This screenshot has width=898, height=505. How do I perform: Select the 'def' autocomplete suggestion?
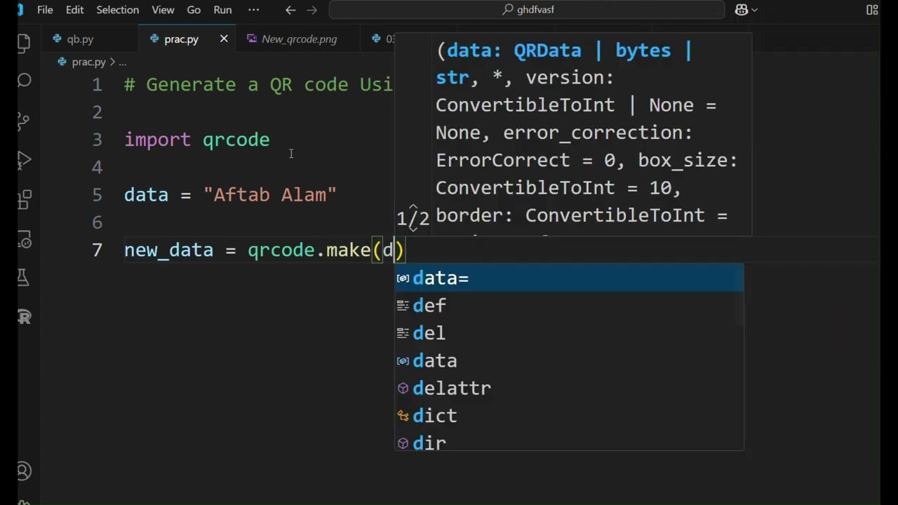click(569, 305)
